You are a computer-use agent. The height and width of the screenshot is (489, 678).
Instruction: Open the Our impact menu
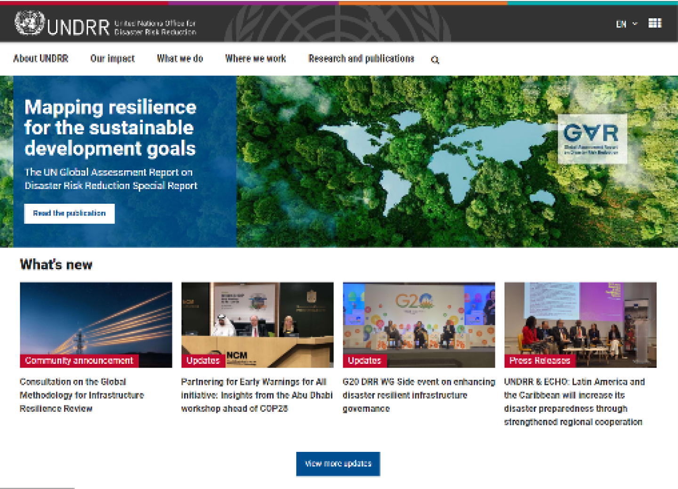[x=112, y=59]
